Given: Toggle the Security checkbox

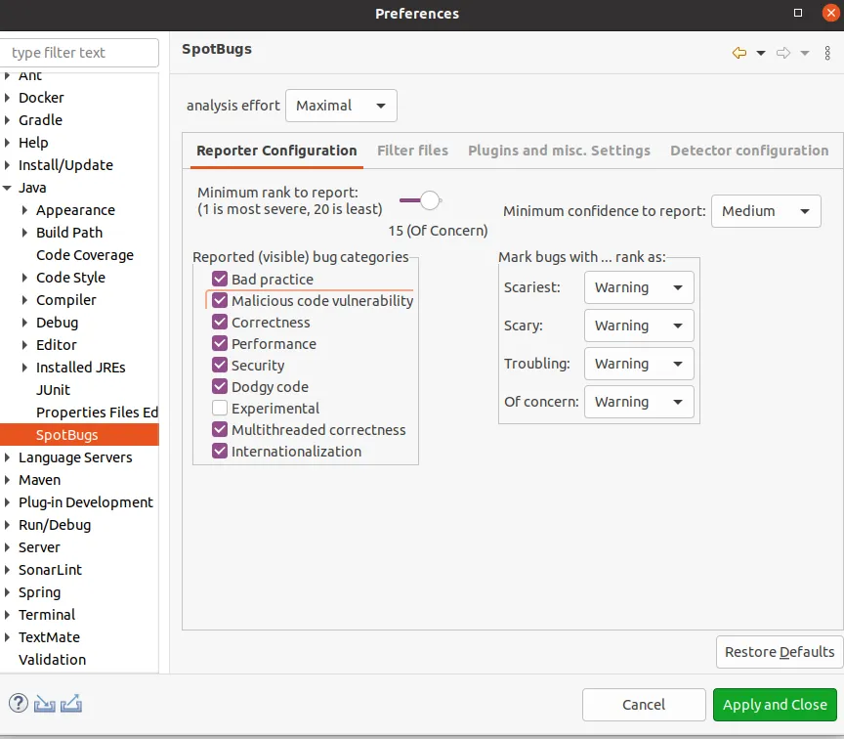Looking at the screenshot, I should (x=220, y=366).
